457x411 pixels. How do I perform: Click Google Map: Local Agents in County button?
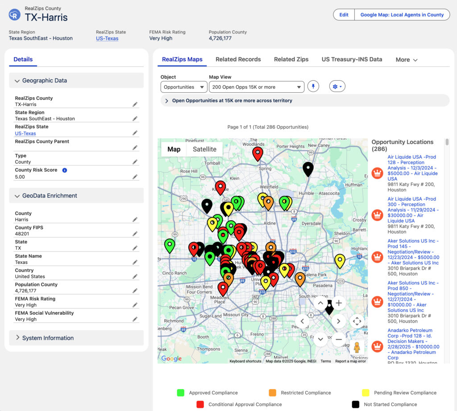tap(402, 15)
